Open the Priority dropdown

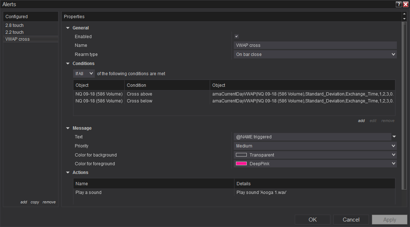point(315,146)
